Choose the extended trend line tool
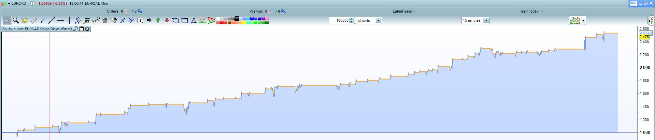This screenshot has width=655, height=140. pyautogui.click(x=52, y=20)
